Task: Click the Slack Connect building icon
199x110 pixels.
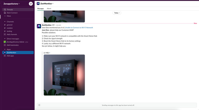Action: pos(5,13)
